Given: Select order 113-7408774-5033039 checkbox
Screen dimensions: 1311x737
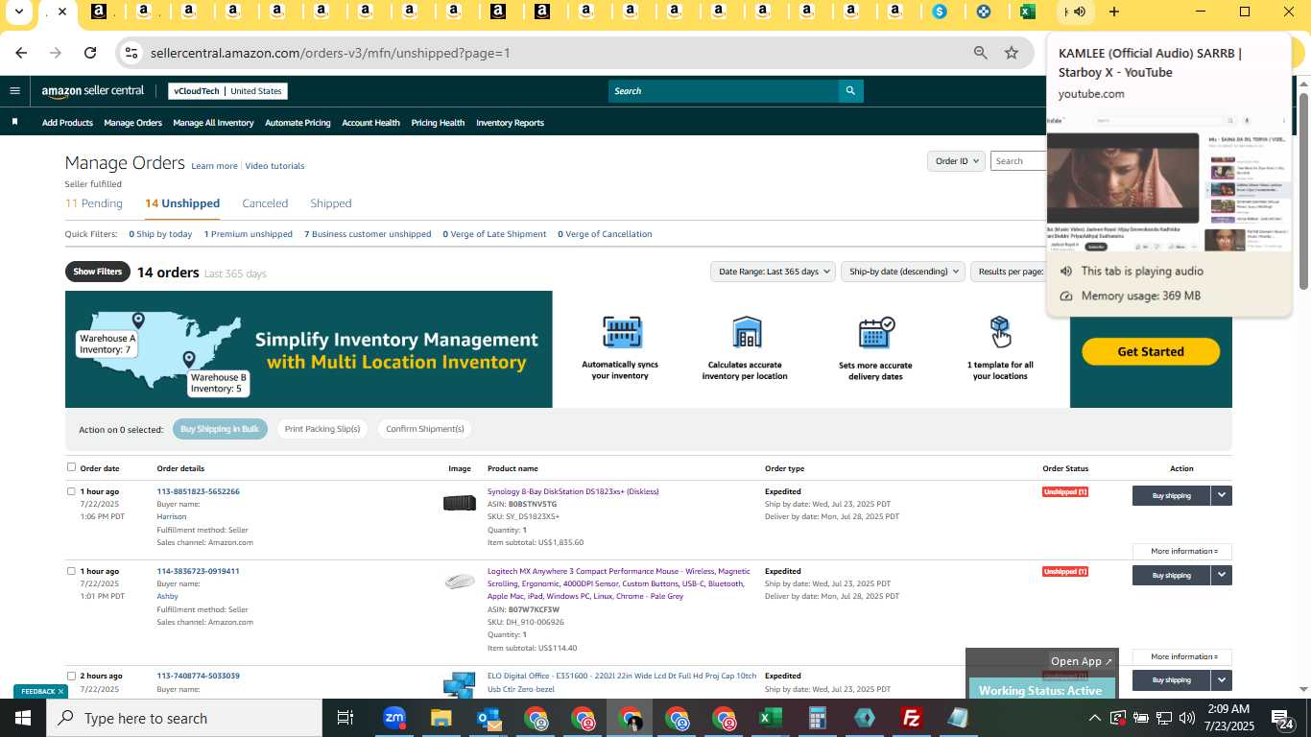Looking at the screenshot, I should 71,676.
